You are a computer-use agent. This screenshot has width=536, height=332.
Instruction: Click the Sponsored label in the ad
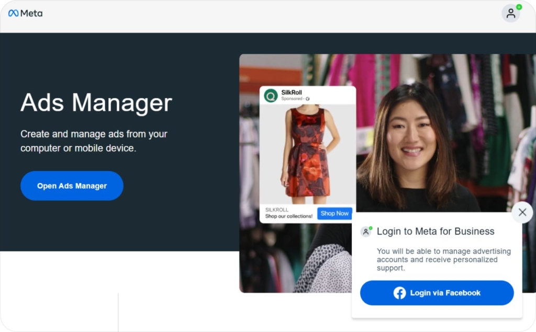(x=292, y=99)
